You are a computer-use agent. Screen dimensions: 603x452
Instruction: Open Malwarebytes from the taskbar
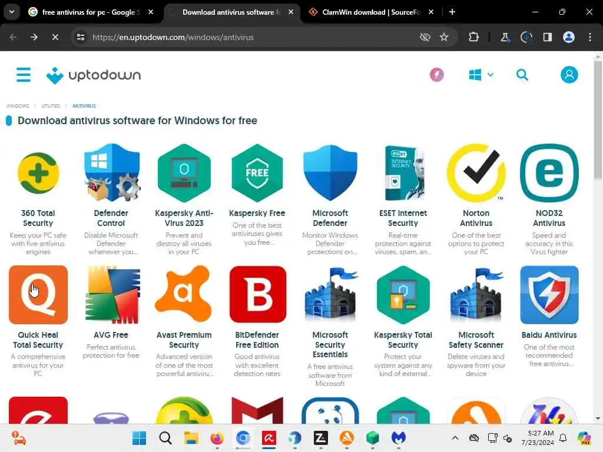click(399, 438)
